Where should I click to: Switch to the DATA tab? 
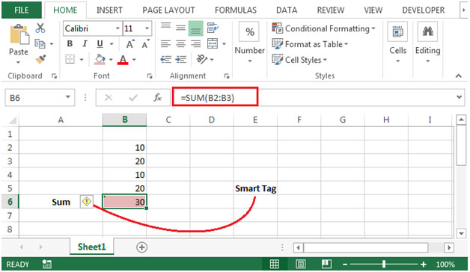(287, 10)
